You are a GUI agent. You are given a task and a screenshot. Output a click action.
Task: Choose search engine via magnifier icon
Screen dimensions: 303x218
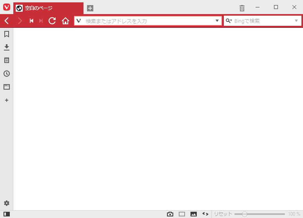coord(229,21)
